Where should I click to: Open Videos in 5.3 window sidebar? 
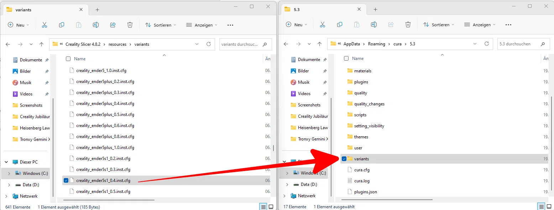[x=304, y=94]
